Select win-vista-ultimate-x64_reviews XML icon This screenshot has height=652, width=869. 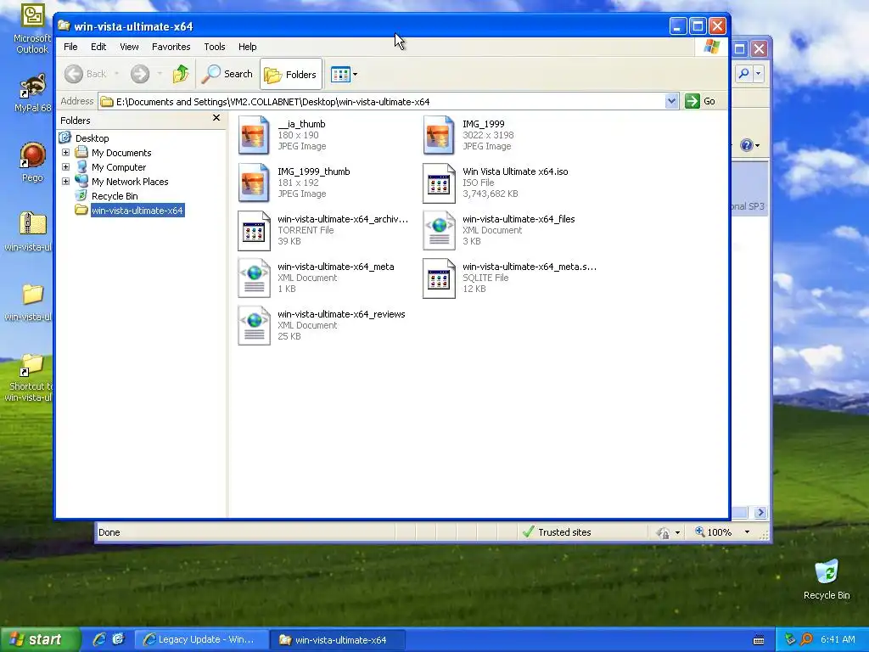click(x=253, y=325)
